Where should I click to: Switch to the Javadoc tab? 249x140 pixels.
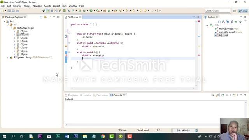coord(86,95)
